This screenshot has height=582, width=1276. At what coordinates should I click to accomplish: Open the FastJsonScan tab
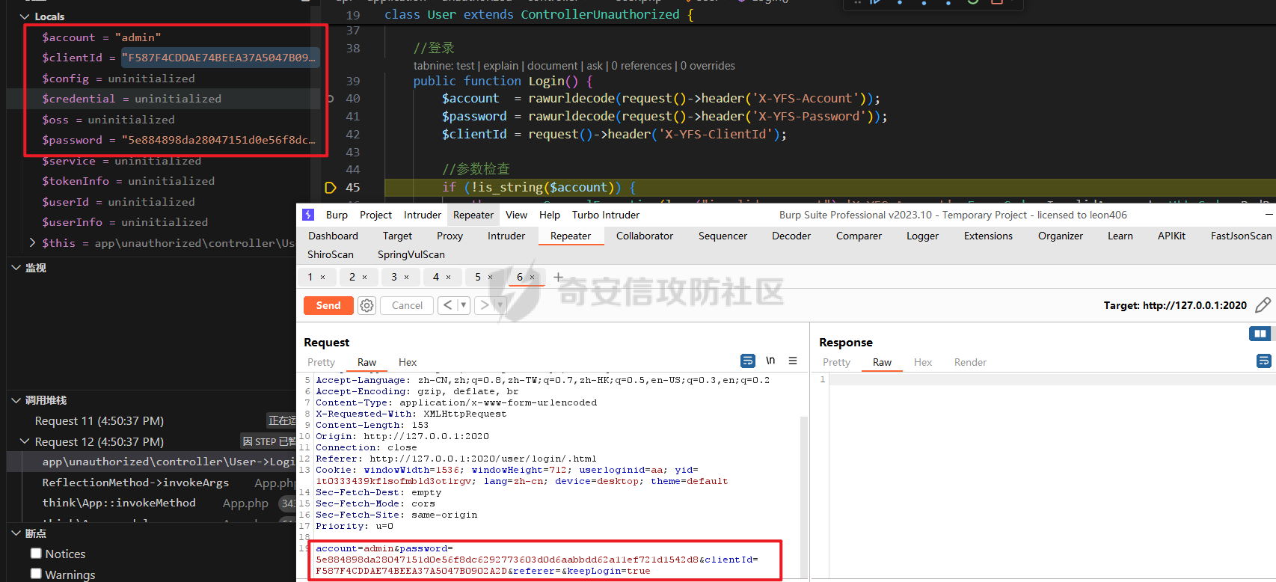pos(1242,236)
